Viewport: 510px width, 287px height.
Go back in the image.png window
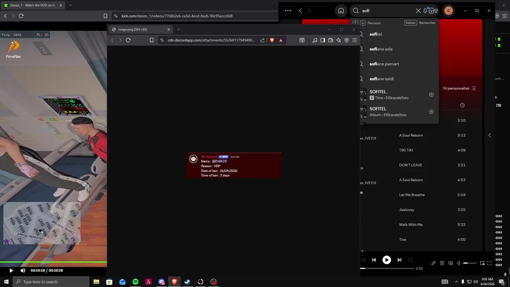pos(112,40)
